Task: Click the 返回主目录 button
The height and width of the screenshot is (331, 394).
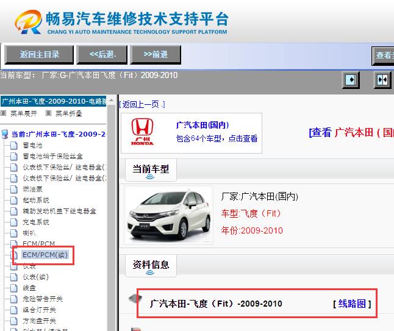Action: click(39, 54)
